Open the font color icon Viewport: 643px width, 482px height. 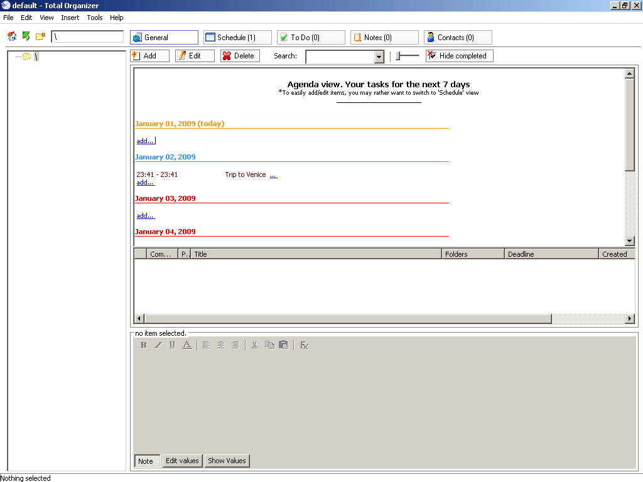point(187,345)
